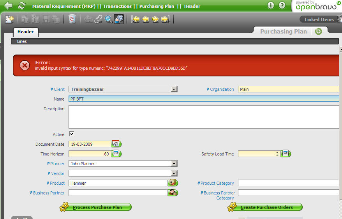
Task: Open the Time Horizon calculator
Action: [116, 154]
